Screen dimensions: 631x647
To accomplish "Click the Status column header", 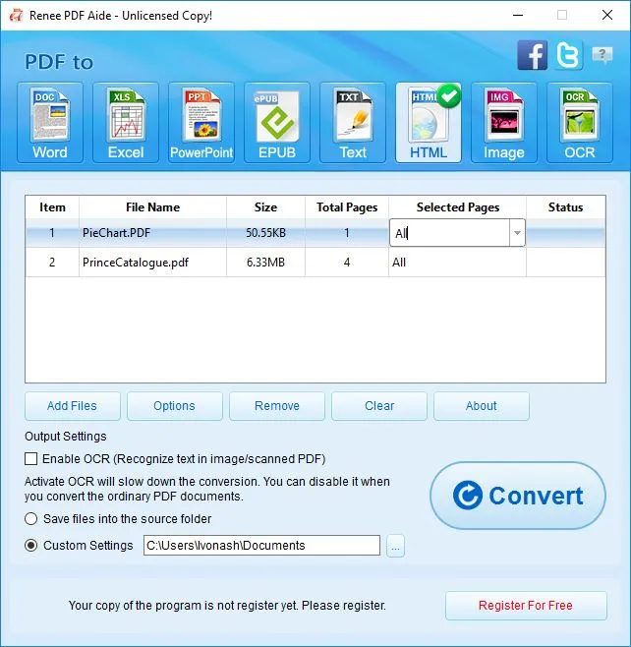I will pos(565,207).
